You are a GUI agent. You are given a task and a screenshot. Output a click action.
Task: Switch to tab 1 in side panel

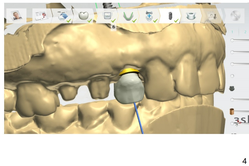232,32
